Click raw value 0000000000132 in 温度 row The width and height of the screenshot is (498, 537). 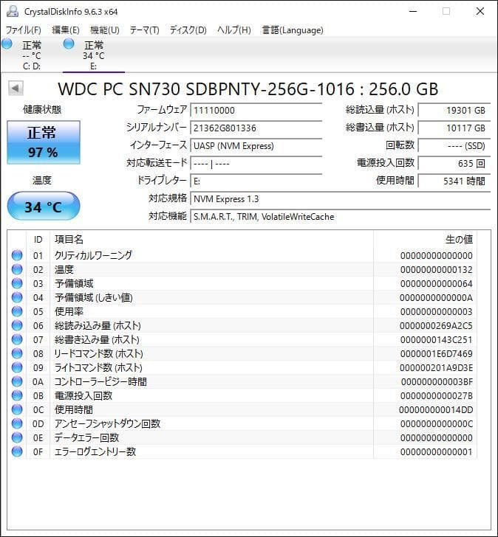coord(436,270)
